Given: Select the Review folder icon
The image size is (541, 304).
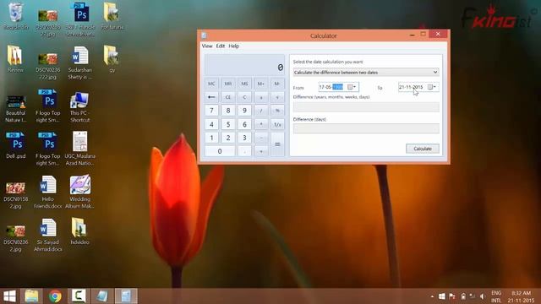Looking at the screenshot, I should pyautogui.click(x=15, y=58).
